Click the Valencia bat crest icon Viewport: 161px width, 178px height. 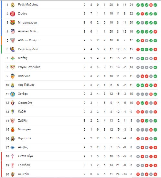point(13,76)
